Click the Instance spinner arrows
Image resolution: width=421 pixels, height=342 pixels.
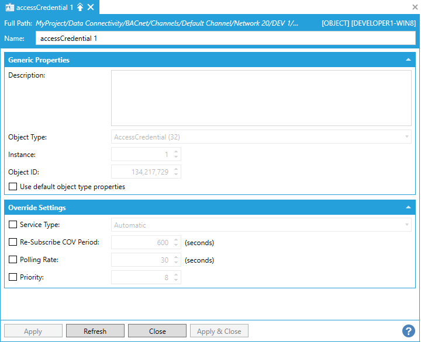[x=176, y=154]
